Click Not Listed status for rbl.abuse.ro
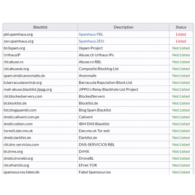 click(181, 62)
